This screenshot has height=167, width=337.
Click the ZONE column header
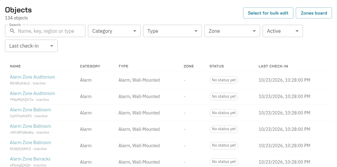click(189, 66)
